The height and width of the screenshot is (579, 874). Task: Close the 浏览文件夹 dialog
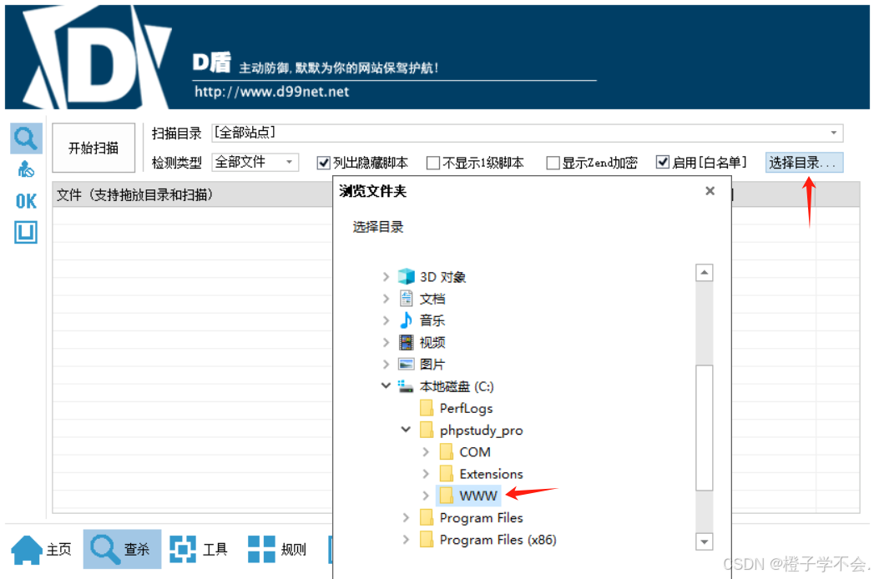pyautogui.click(x=710, y=191)
